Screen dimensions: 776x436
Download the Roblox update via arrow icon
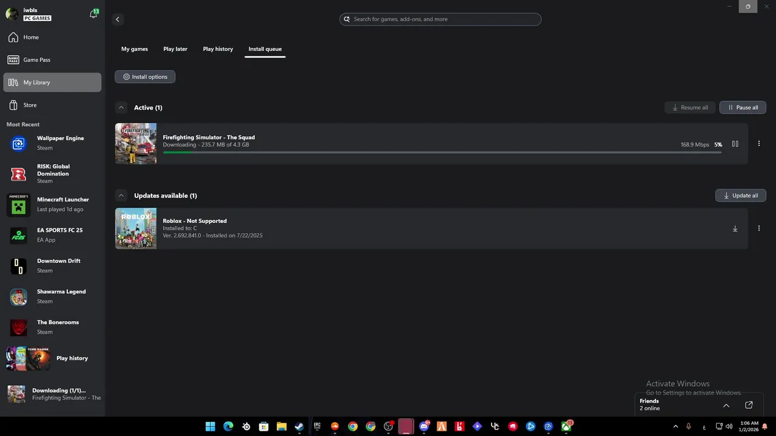click(x=735, y=229)
